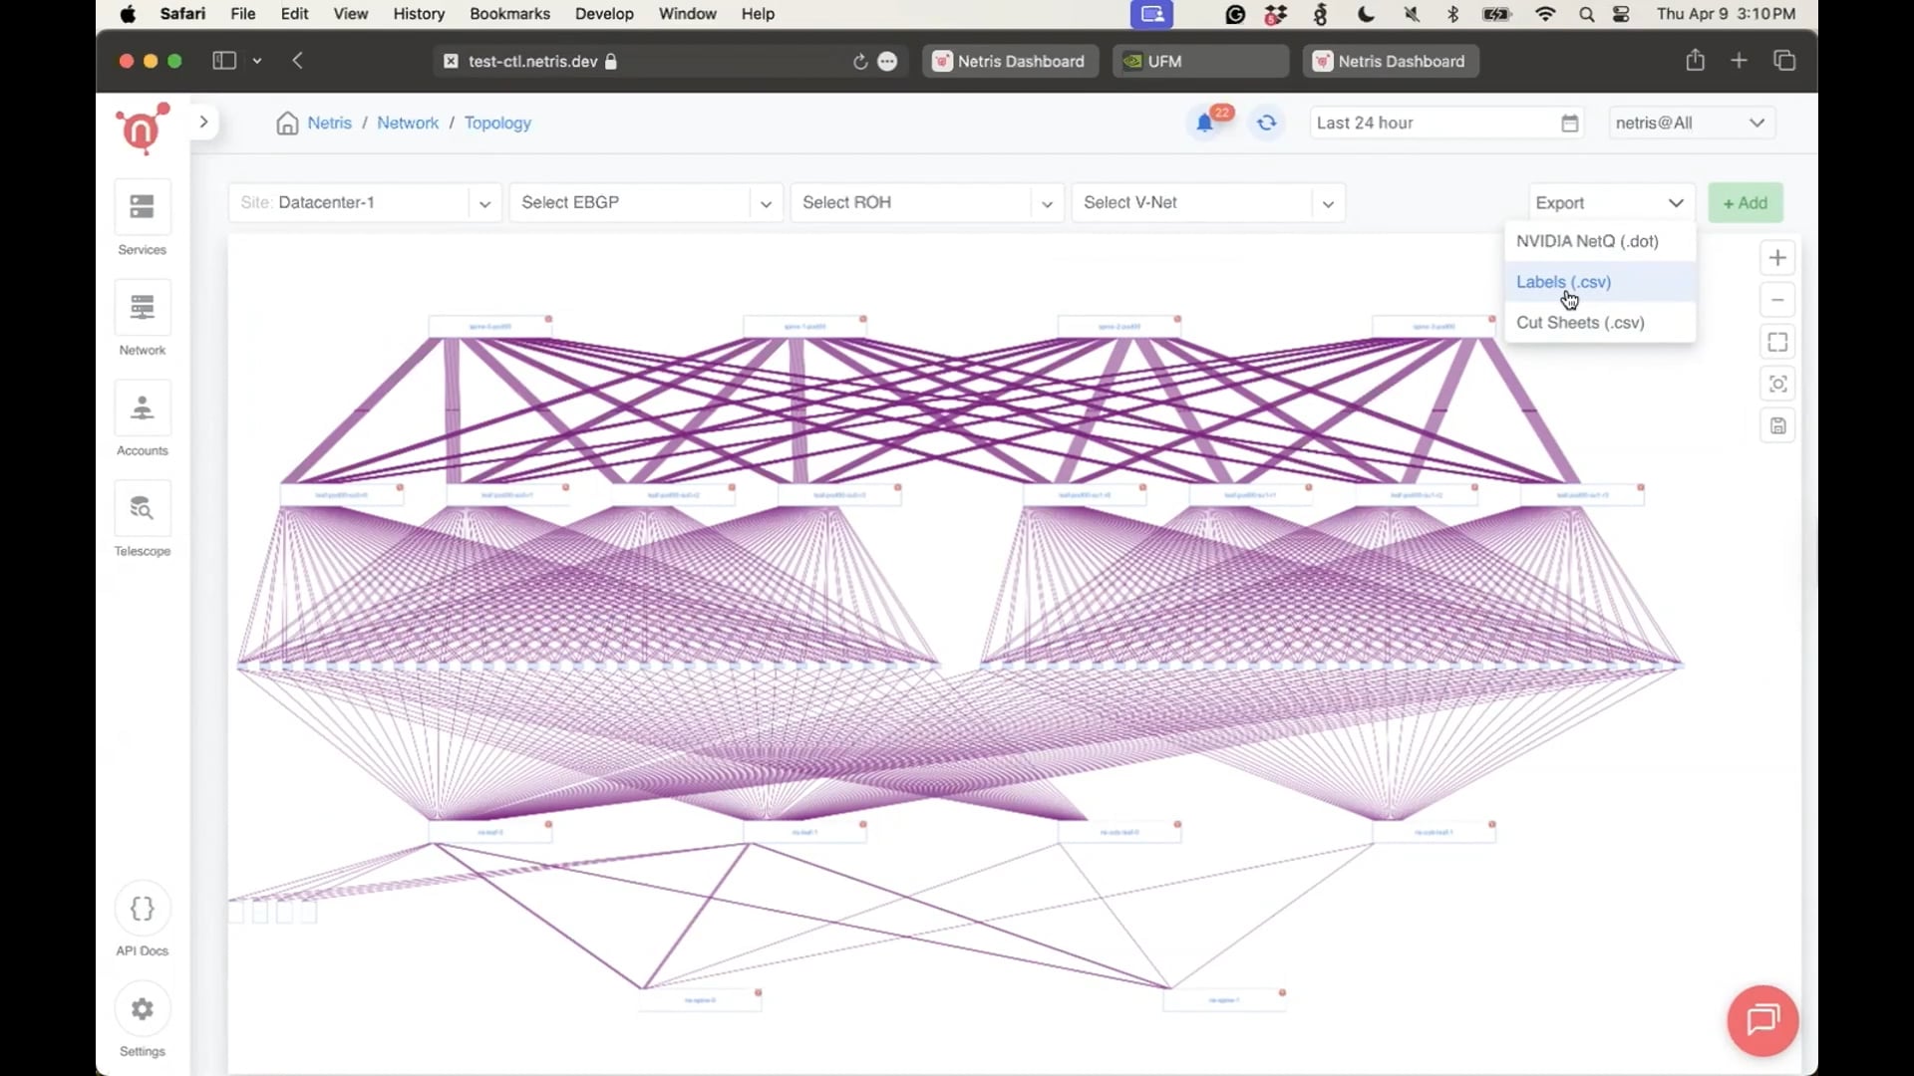Zoom out using the minus button

click(1778, 300)
